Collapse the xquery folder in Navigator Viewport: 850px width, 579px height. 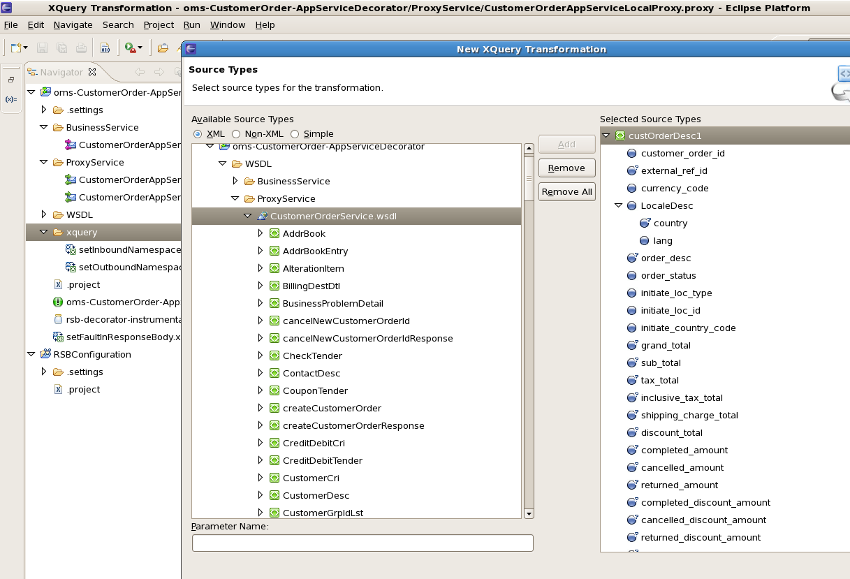[x=43, y=232]
